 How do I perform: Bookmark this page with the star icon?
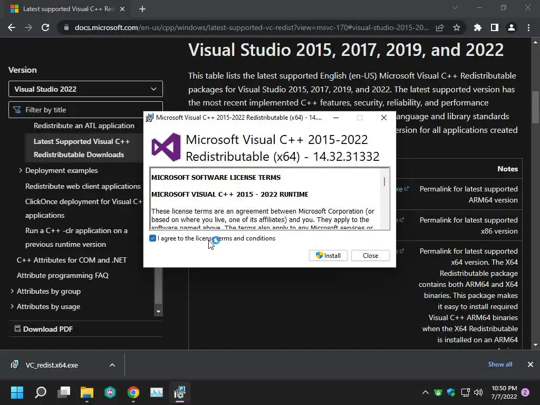(456, 27)
